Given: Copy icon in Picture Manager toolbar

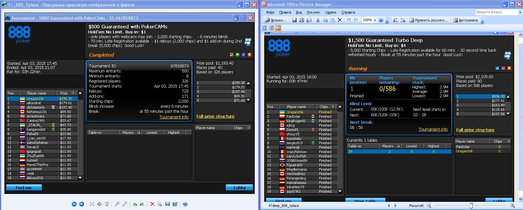Looking at the screenshot, I should point(325,20).
